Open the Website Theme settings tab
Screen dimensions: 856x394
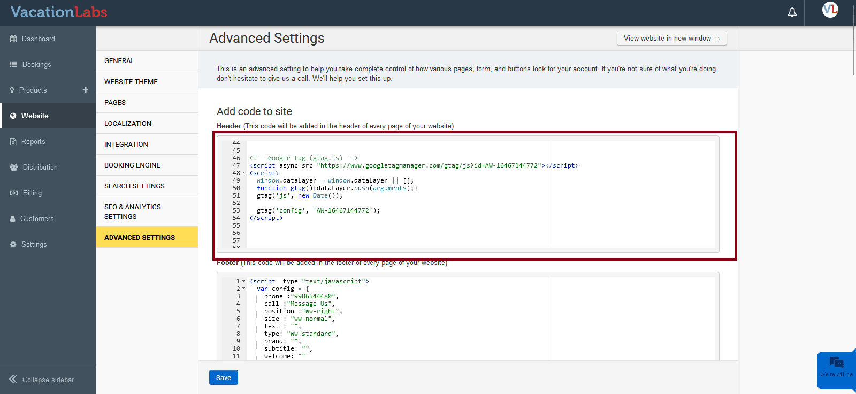coord(131,82)
